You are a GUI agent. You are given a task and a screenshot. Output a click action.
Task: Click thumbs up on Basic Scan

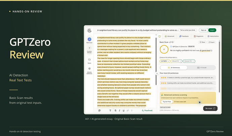click(x=170, y=42)
